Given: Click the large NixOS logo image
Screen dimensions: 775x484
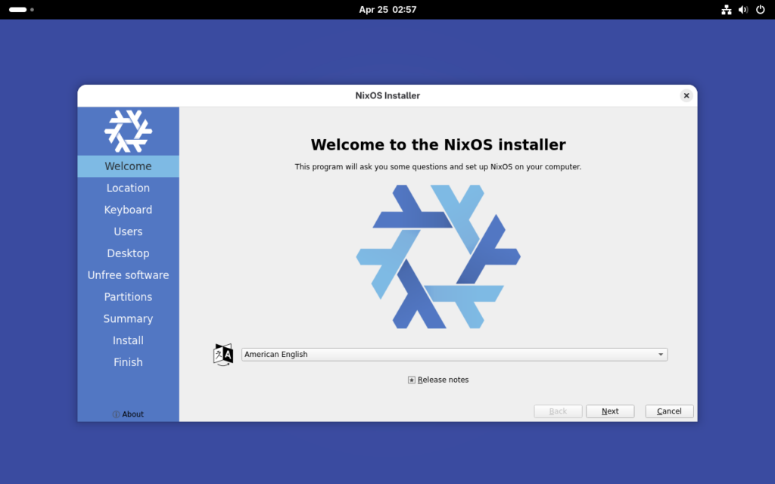Looking at the screenshot, I should [x=438, y=256].
